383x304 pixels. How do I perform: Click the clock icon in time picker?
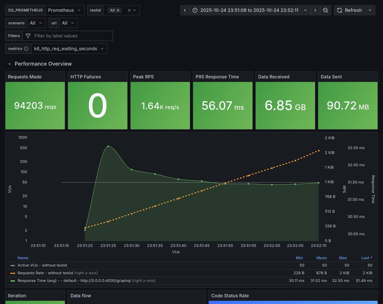coord(195,10)
